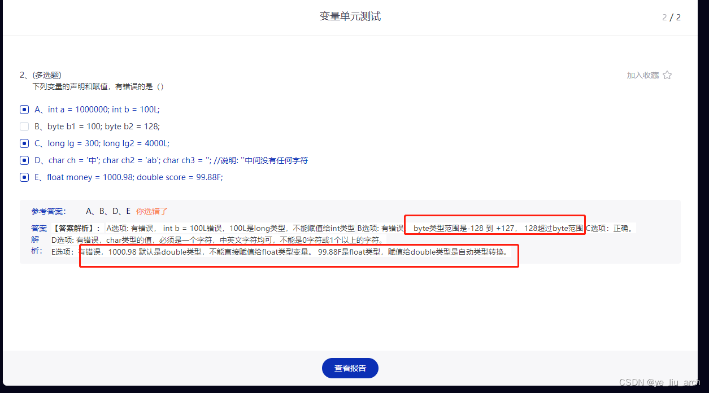Viewport: 709px width, 393px height.
Task: Select text 'C、long lg = 300; long lg2 = 4000L;'
Action: point(102,143)
